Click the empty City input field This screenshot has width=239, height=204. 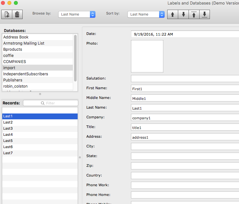click(x=184, y=146)
